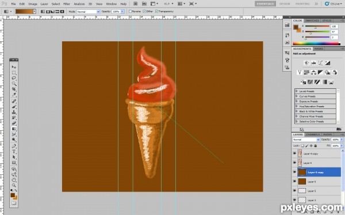Select the Zoom tool in toolbox

(14, 185)
